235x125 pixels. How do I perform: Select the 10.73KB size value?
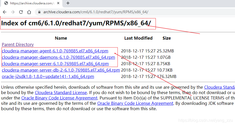click(165, 70)
